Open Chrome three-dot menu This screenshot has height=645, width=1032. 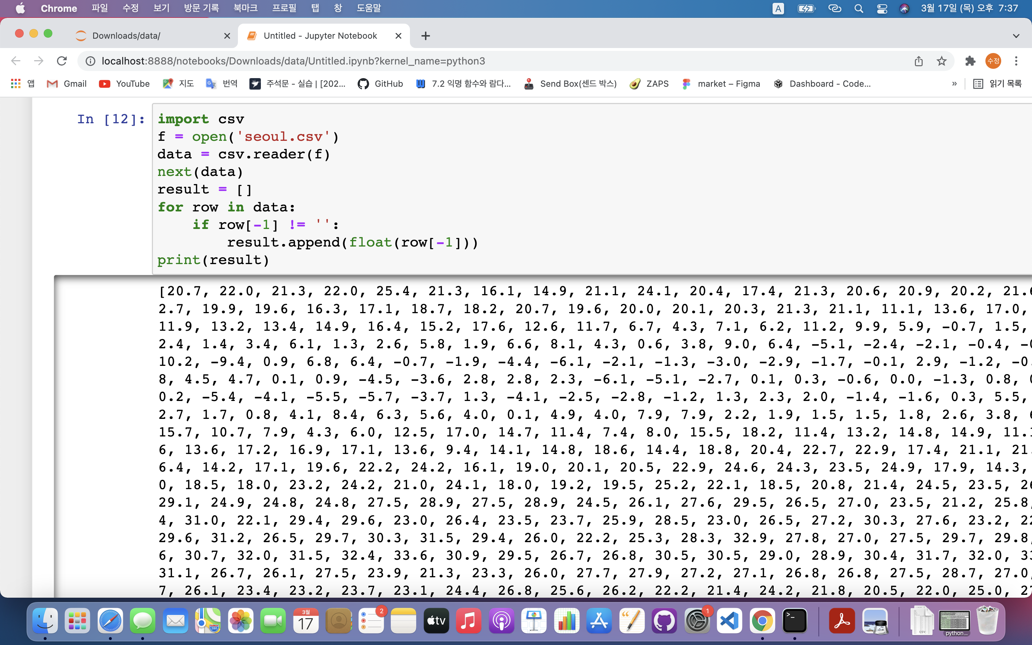pyautogui.click(x=1016, y=61)
